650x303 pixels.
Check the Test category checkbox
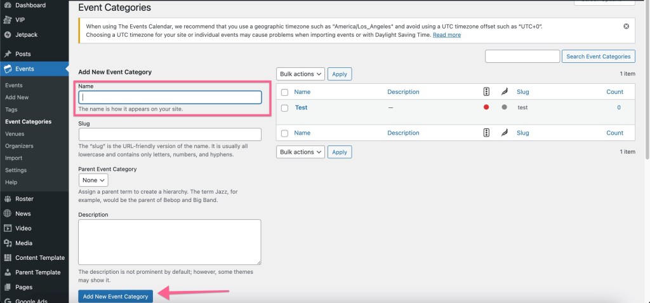(x=284, y=108)
